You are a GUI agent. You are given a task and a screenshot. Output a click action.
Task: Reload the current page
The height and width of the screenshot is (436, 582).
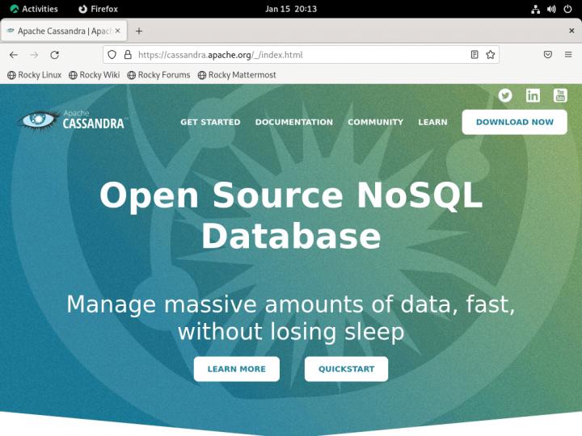pos(55,55)
